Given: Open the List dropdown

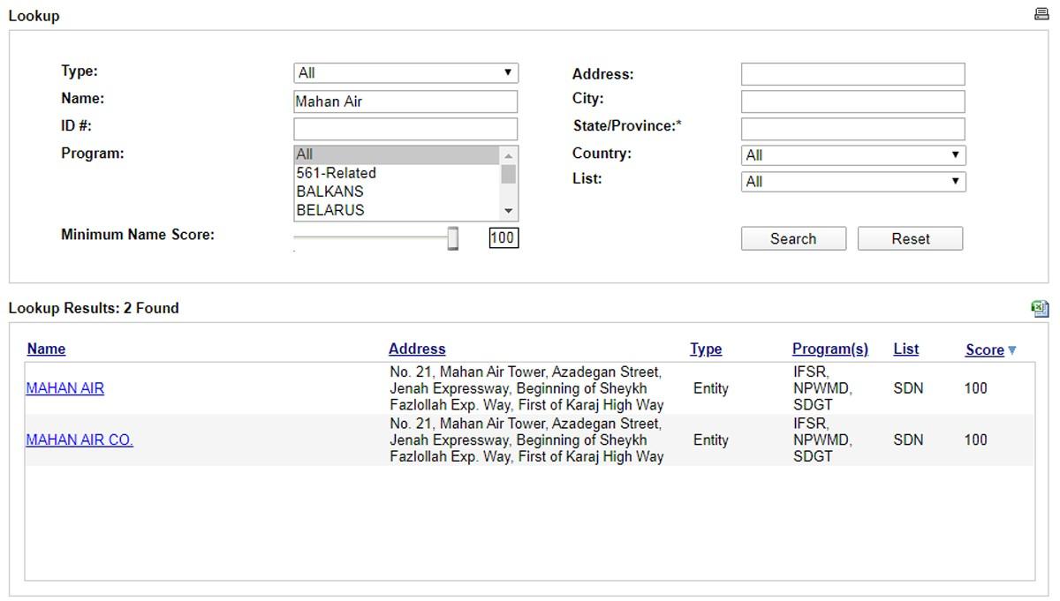Looking at the screenshot, I should pyautogui.click(x=853, y=182).
